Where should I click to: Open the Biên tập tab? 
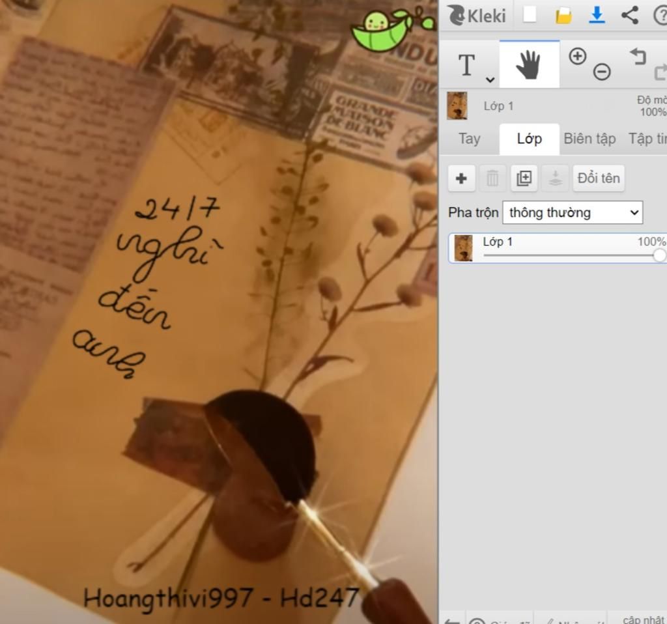589,139
